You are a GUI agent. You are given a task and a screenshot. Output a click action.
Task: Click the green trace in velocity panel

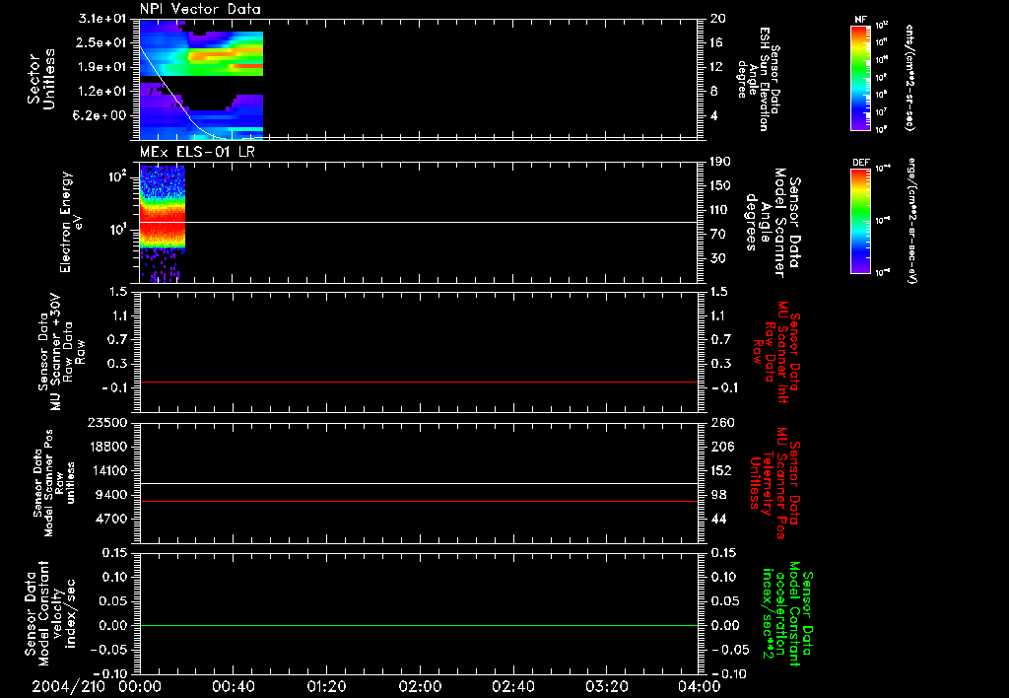click(x=419, y=625)
